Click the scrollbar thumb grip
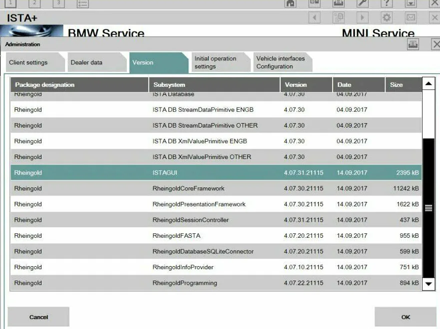This screenshot has width=440, height=329. click(428, 208)
